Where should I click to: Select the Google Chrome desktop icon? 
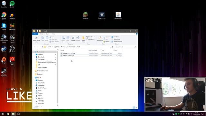[x=4, y=16]
